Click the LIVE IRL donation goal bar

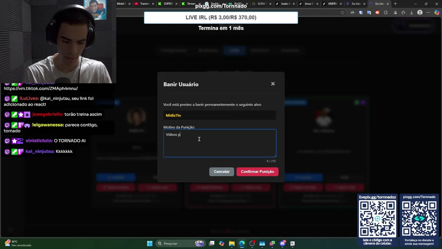tap(221, 17)
